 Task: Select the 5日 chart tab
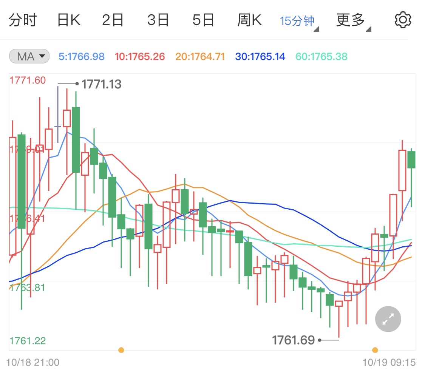tap(203, 20)
